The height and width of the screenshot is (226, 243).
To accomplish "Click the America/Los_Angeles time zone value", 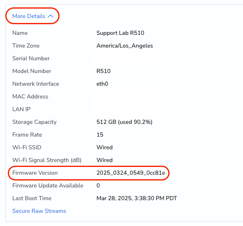I will point(125,46).
